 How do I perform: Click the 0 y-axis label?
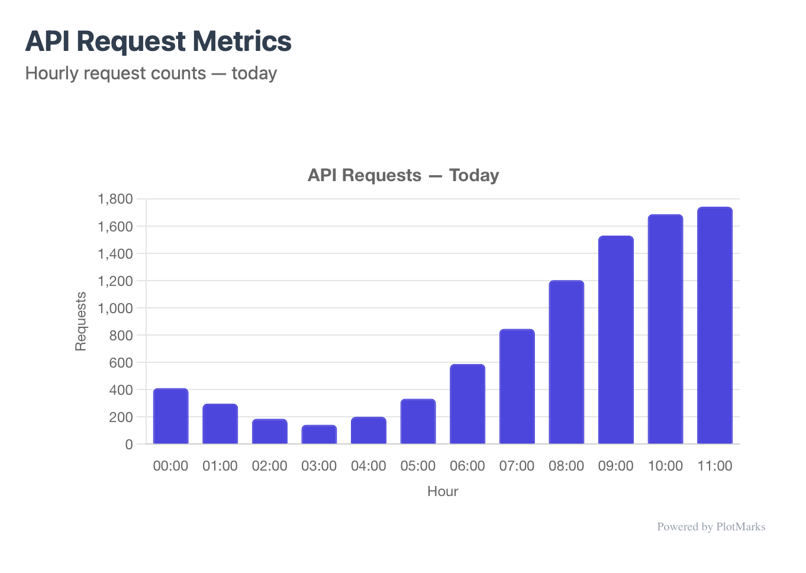coord(129,444)
